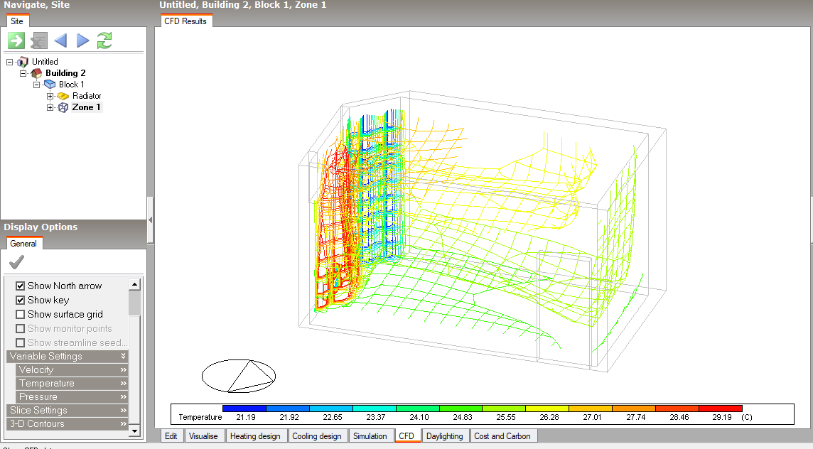Viewport: 813px width, 449px height.
Task: Click the Display Options scrollbar down arrow
Action: coord(134,431)
